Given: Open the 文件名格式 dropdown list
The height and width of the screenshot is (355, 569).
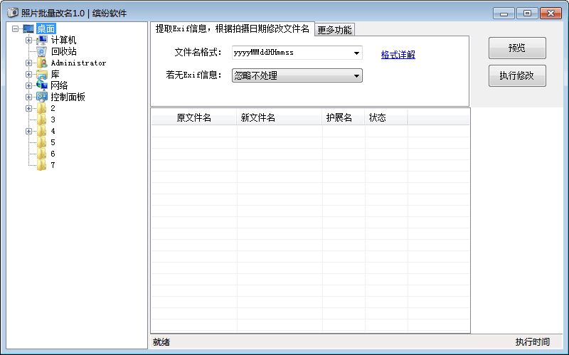Looking at the screenshot, I should (x=356, y=53).
